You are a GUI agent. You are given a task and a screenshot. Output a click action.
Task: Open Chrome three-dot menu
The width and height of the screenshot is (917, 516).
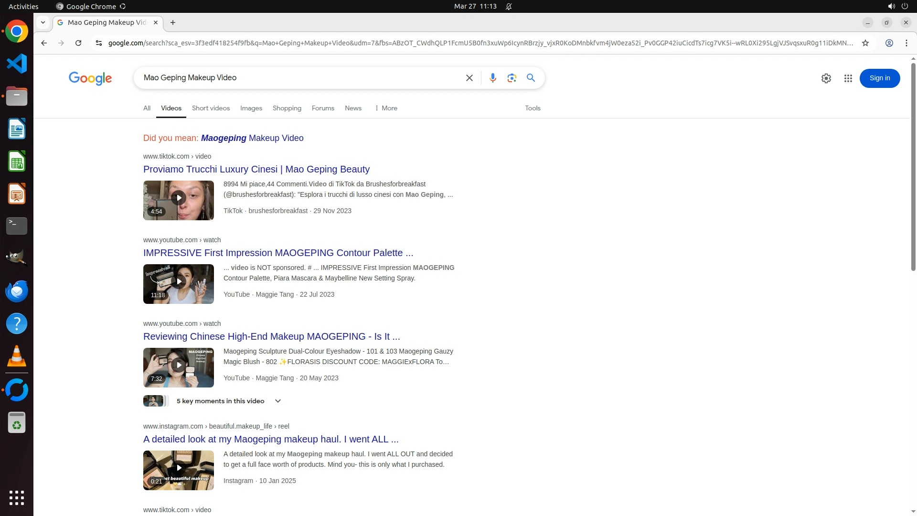point(906,43)
